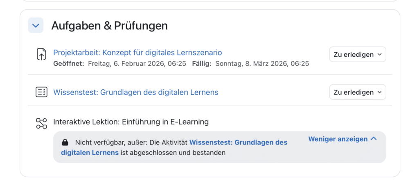The height and width of the screenshot is (182, 419).
Task: Click the Projektarbeit assignment upload icon
Action: (41, 54)
